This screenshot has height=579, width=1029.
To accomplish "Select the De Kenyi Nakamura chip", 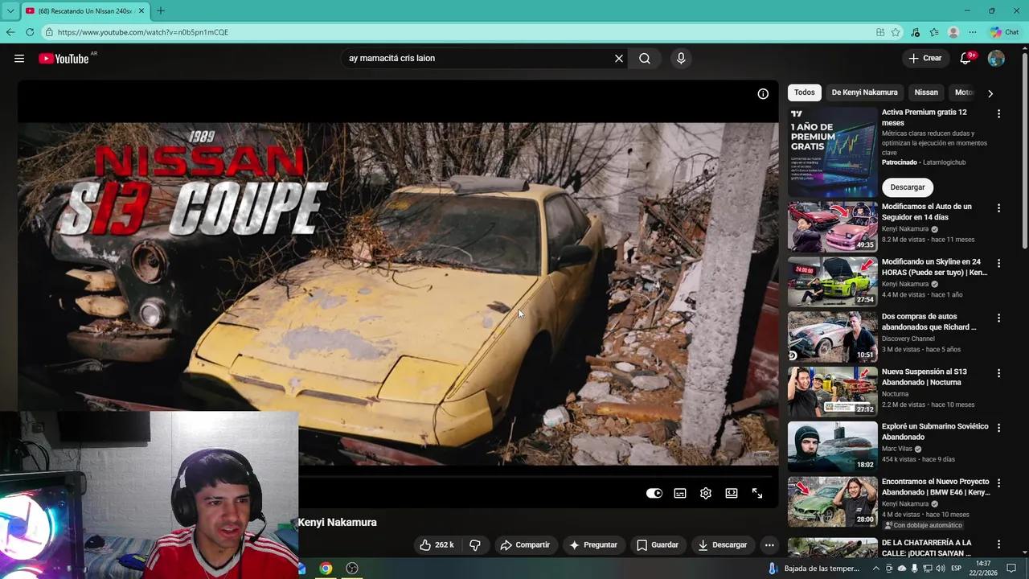I will [x=864, y=92].
